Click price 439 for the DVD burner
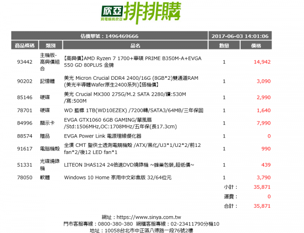This screenshot has height=233, width=304. click(266, 165)
